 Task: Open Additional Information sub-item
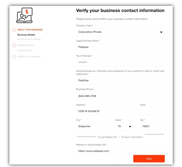(x=29, y=39)
